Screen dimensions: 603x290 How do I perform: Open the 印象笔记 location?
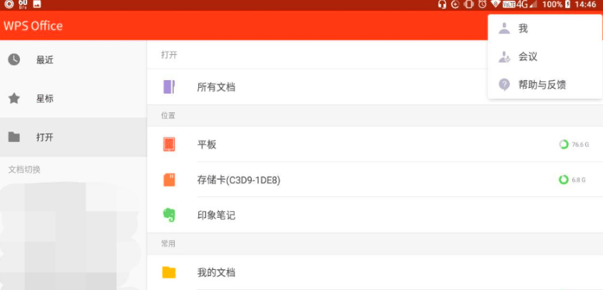pyautogui.click(x=375, y=215)
